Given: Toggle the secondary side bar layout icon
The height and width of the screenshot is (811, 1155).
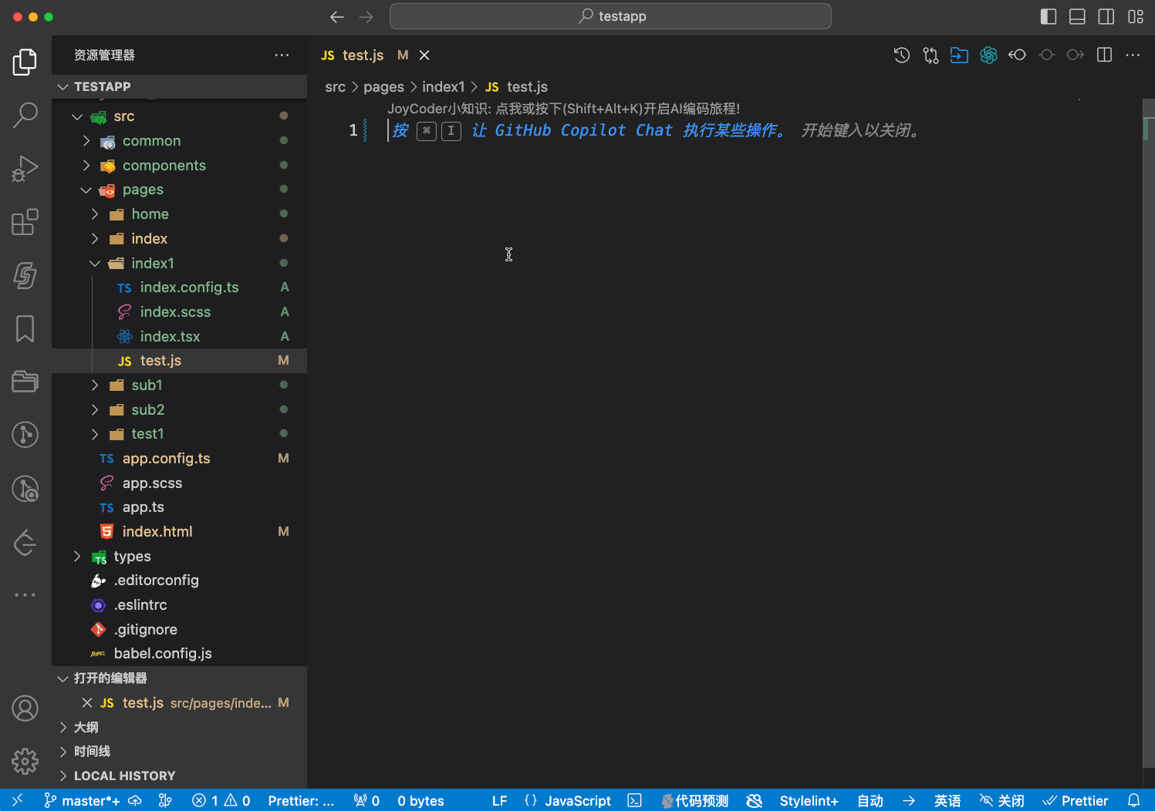Looking at the screenshot, I should point(1106,16).
